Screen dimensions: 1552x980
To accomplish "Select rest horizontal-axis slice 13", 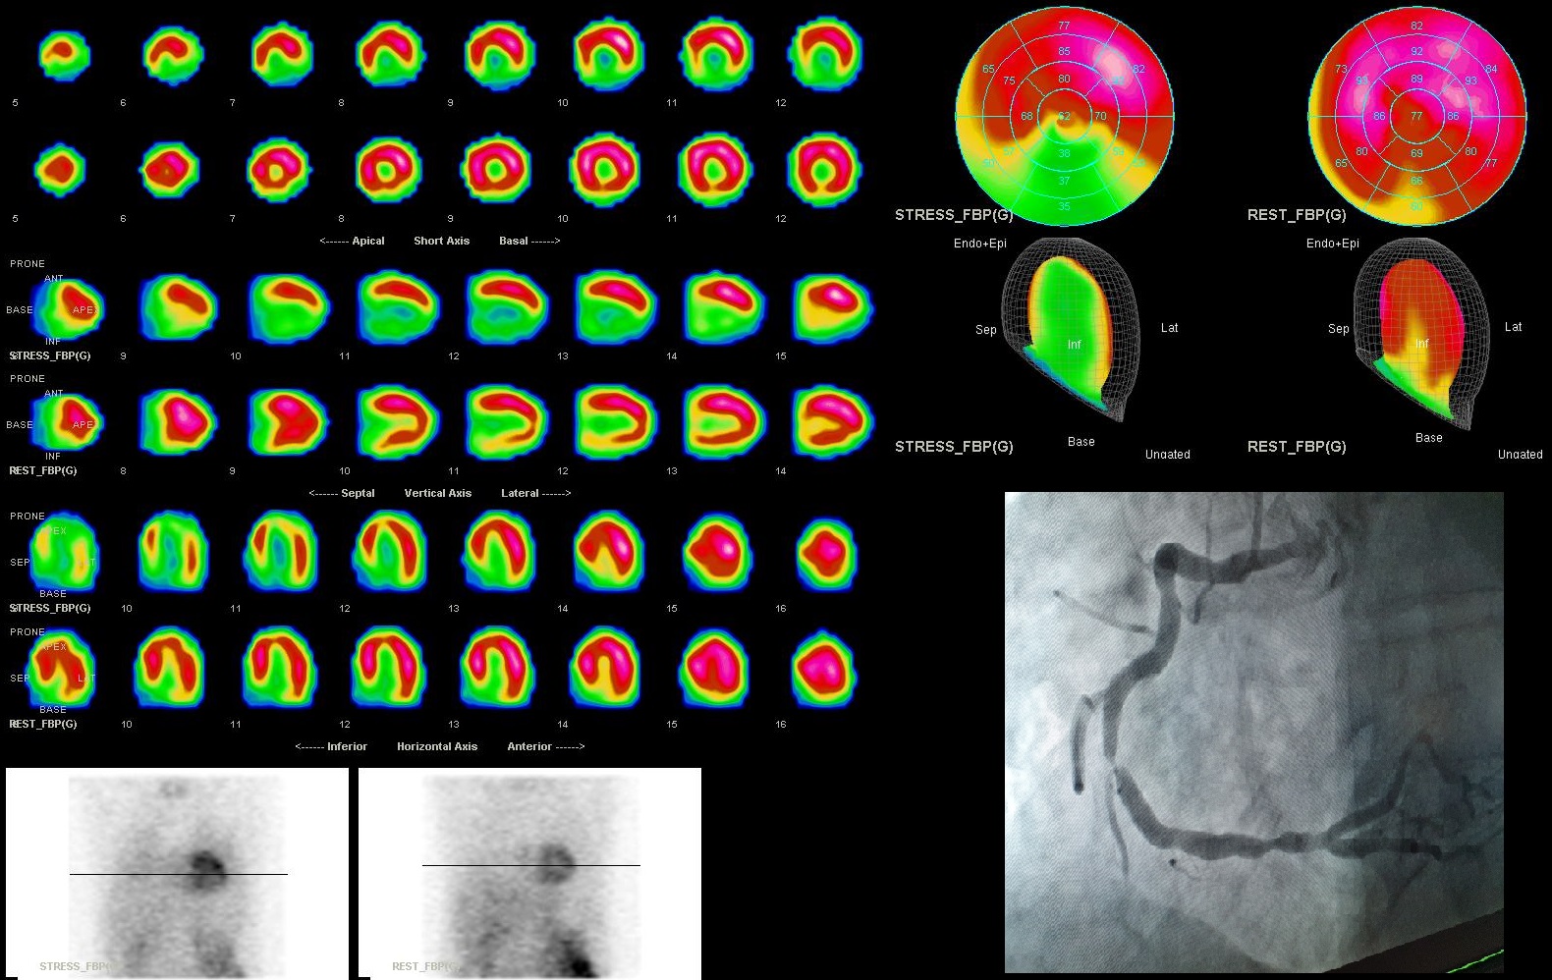I will (499, 668).
